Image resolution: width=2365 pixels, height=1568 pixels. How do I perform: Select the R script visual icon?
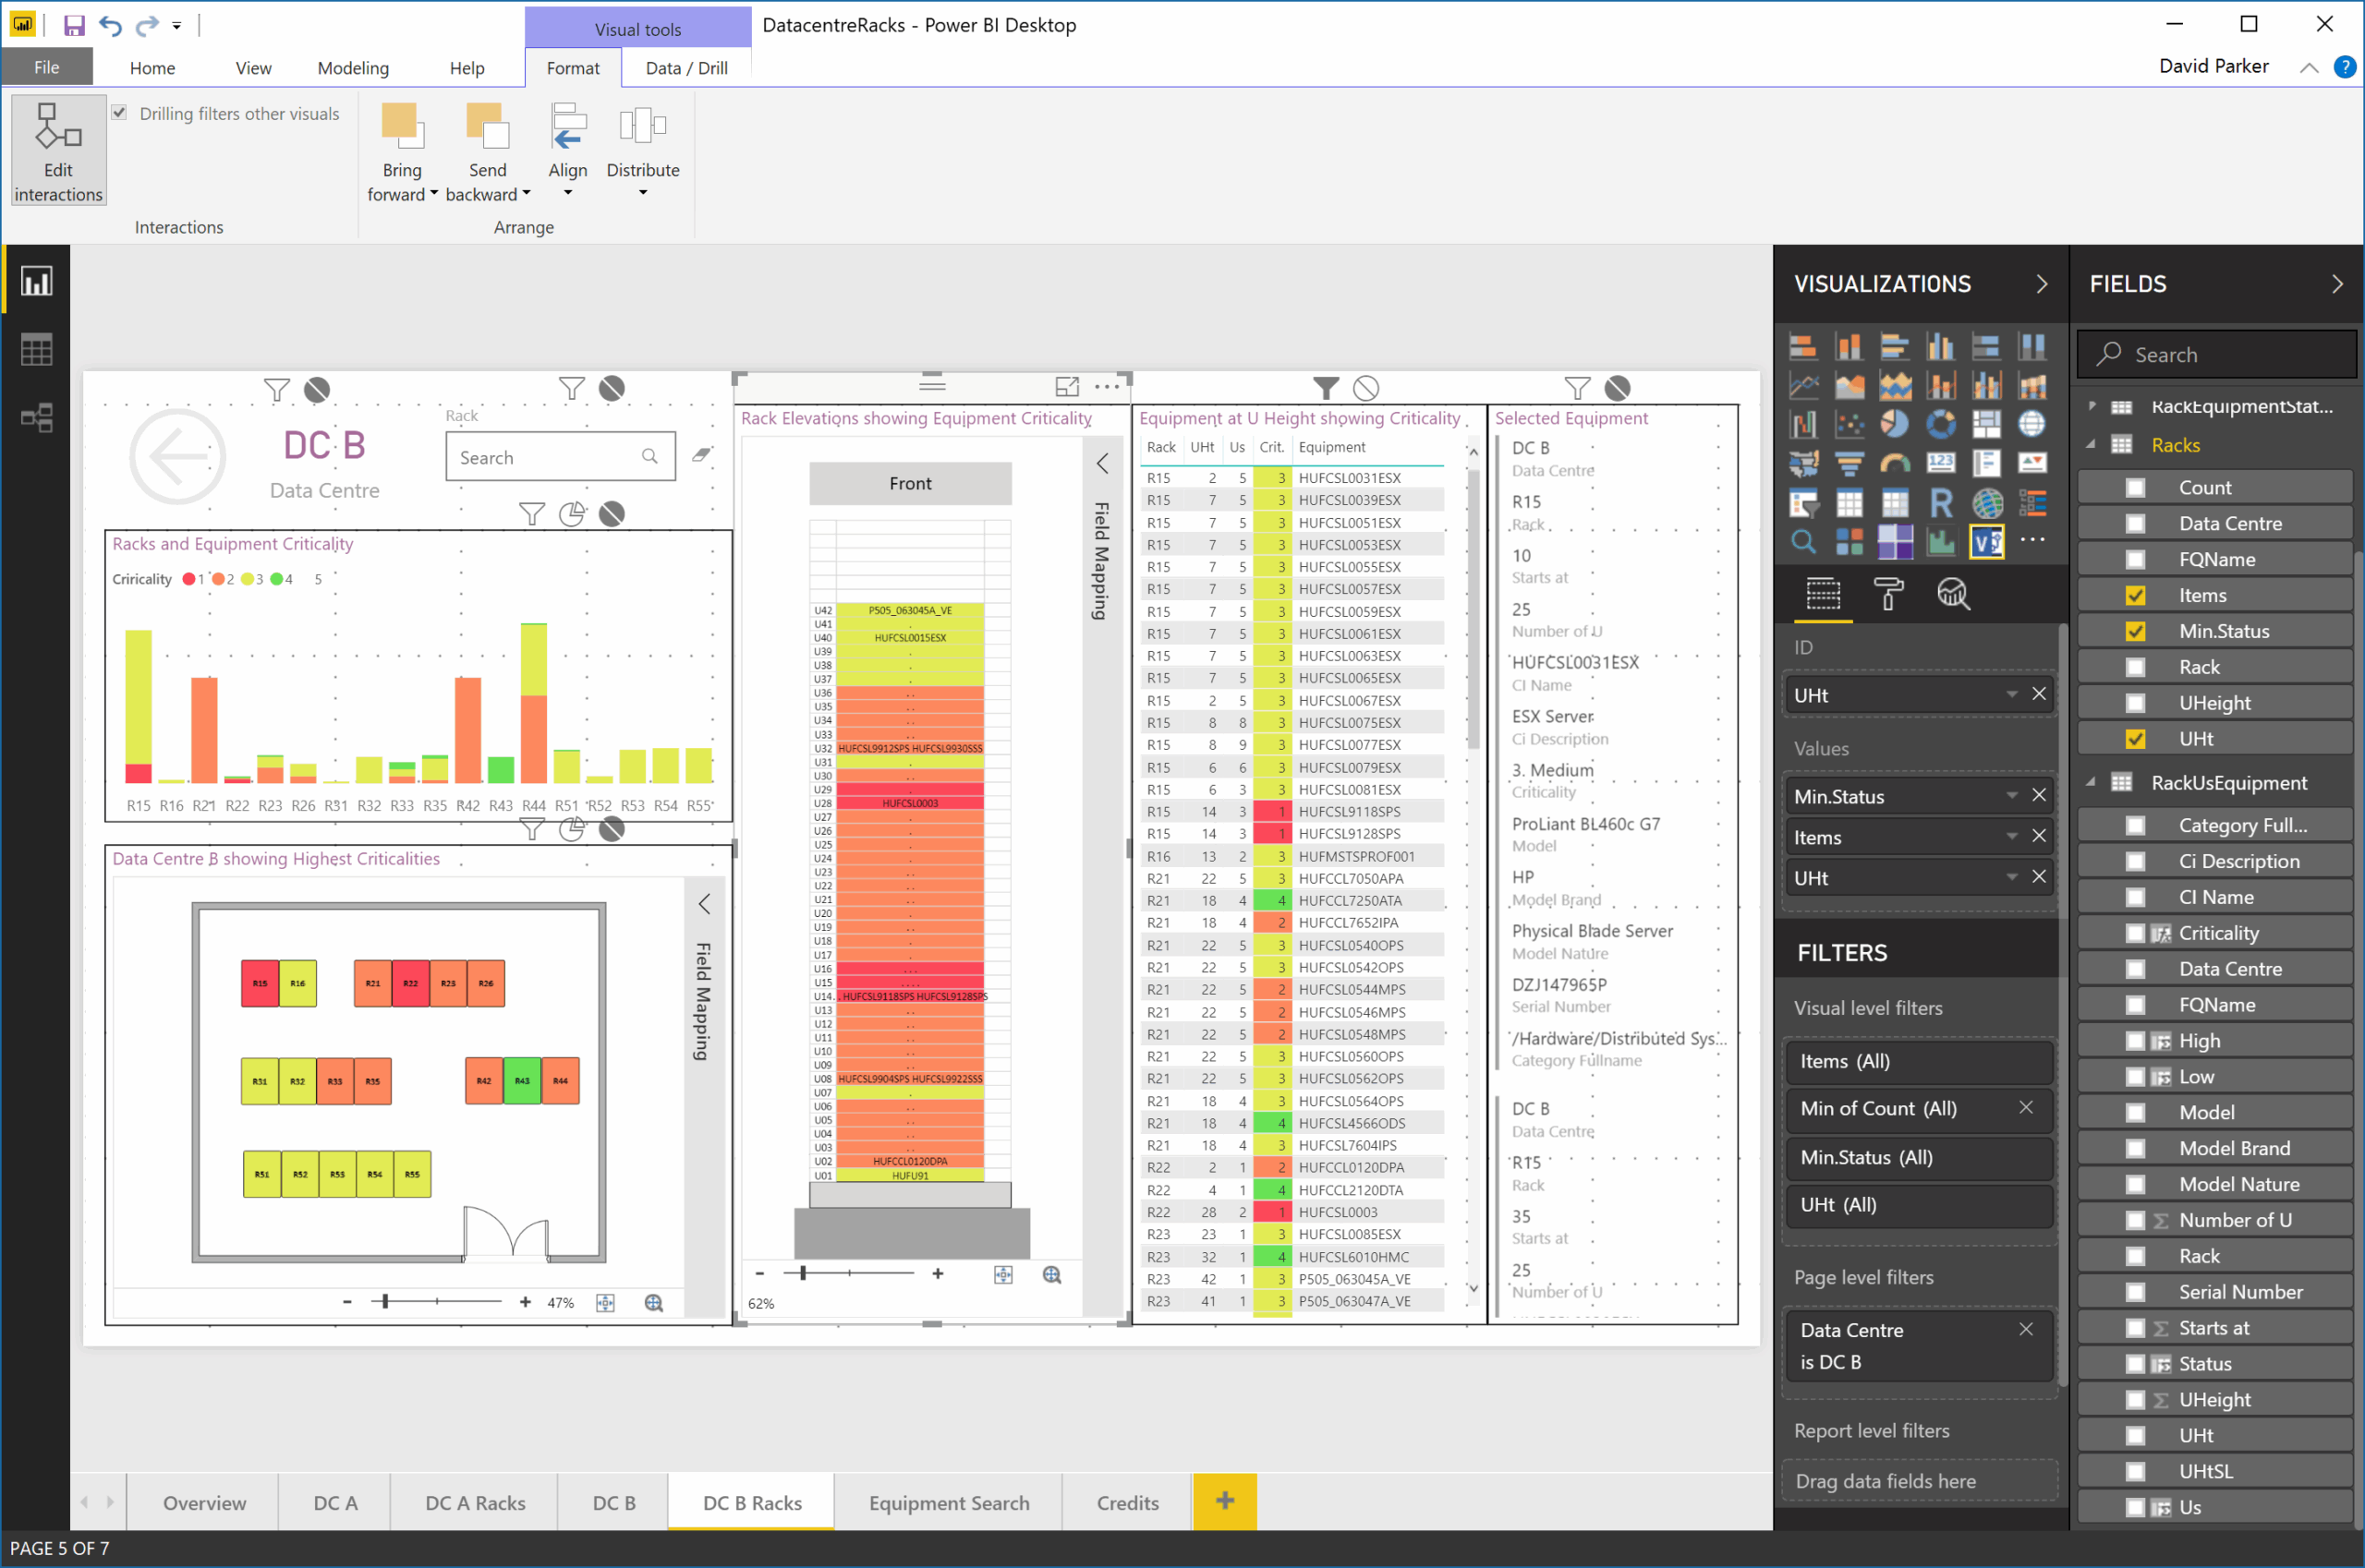[1940, 502]
